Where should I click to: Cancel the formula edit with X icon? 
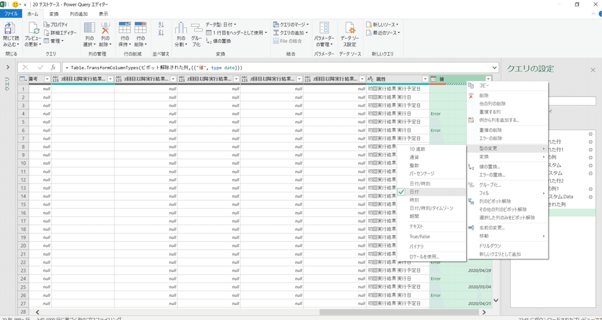[x=26, y=67]
